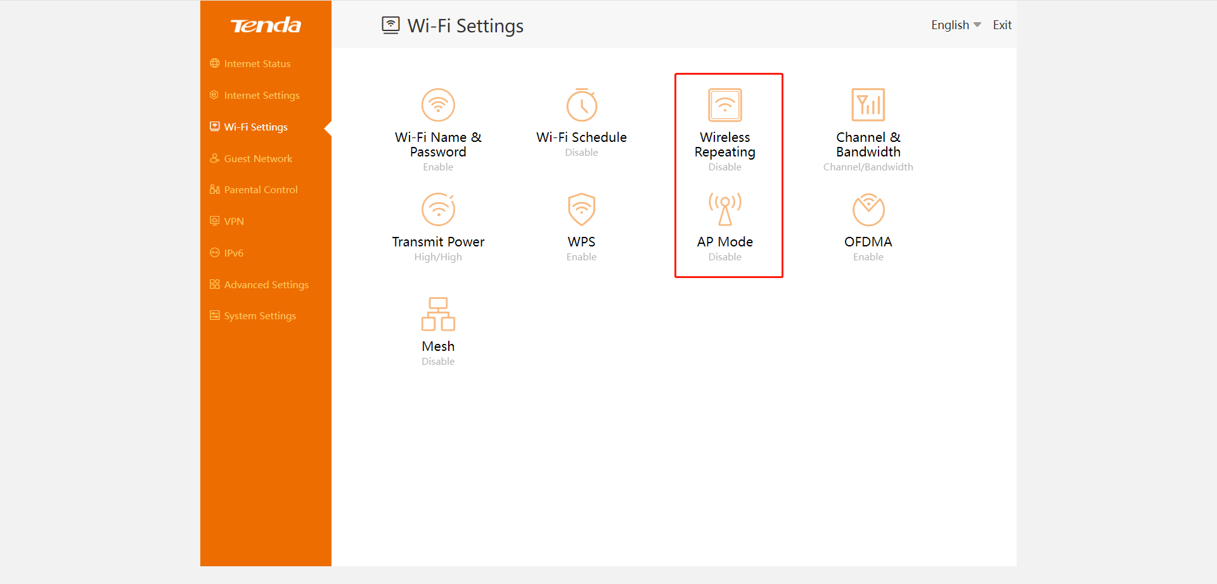Click the Exit link
Screen dimensions: 1217x584
(1001, 25)
